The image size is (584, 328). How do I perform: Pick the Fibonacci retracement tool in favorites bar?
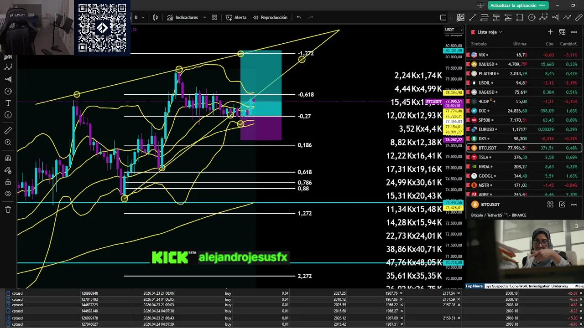coord(485,18)
